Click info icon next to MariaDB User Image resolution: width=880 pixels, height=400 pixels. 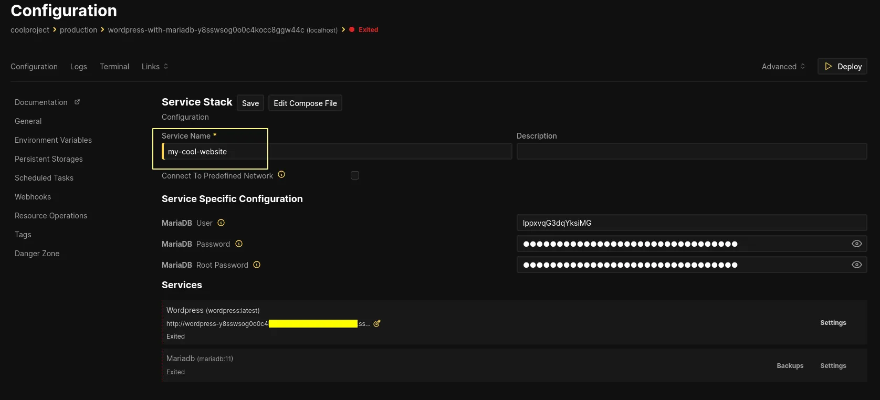tap(221, 223)
